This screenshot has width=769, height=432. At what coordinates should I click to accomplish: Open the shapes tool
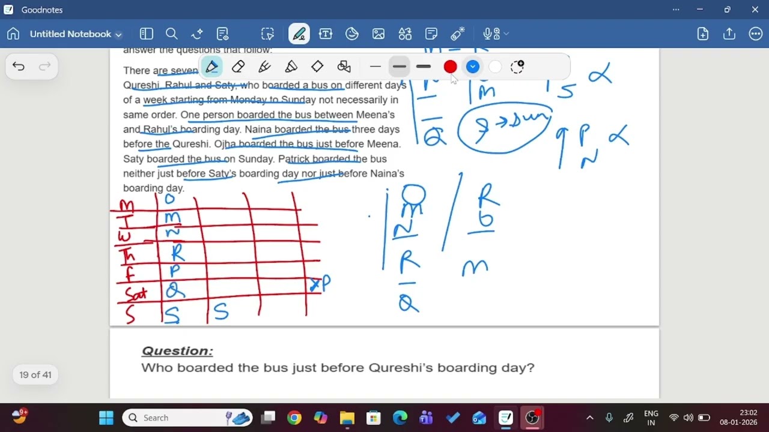tap(405, 34)
